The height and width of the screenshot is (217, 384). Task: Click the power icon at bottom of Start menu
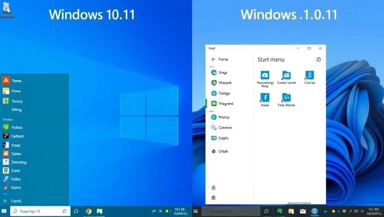pos(214,197)
